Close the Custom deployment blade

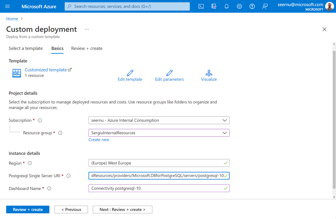pyautogui.click(x=325, y=29)
